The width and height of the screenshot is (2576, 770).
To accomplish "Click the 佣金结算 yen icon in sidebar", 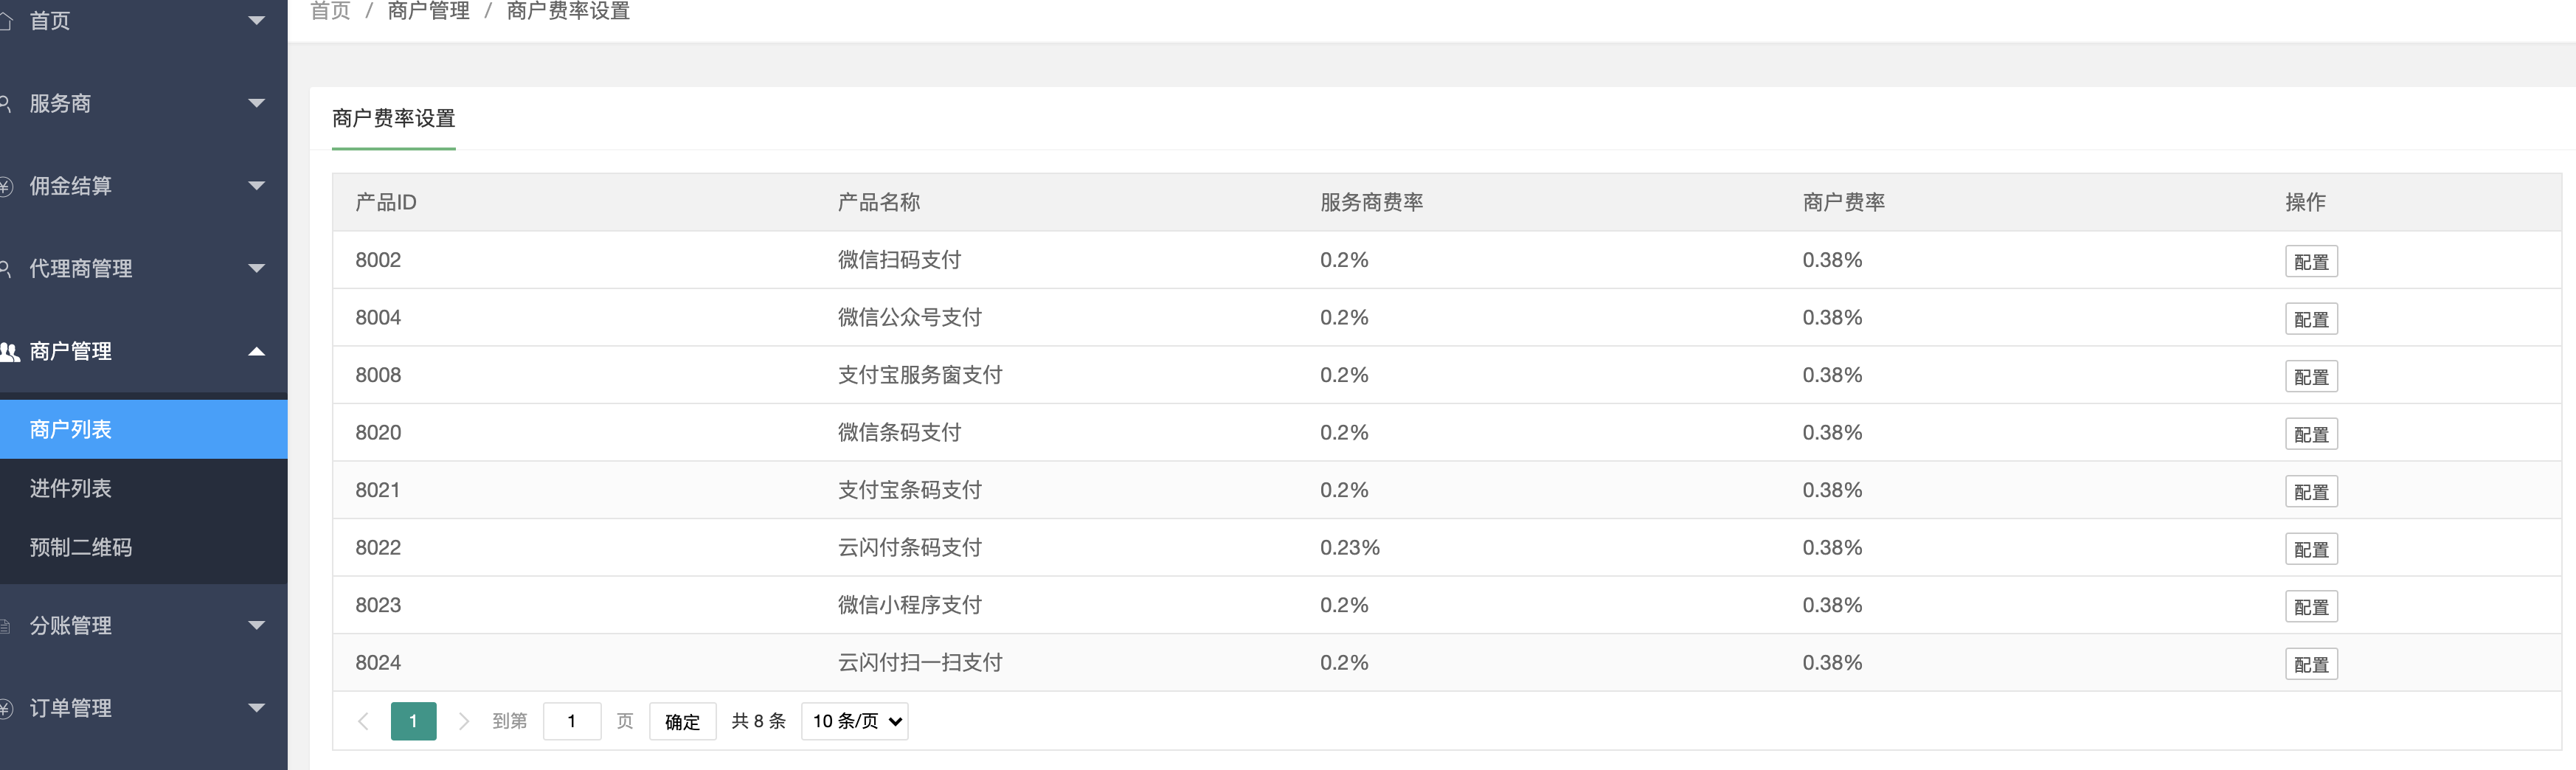I will (6, 186).
